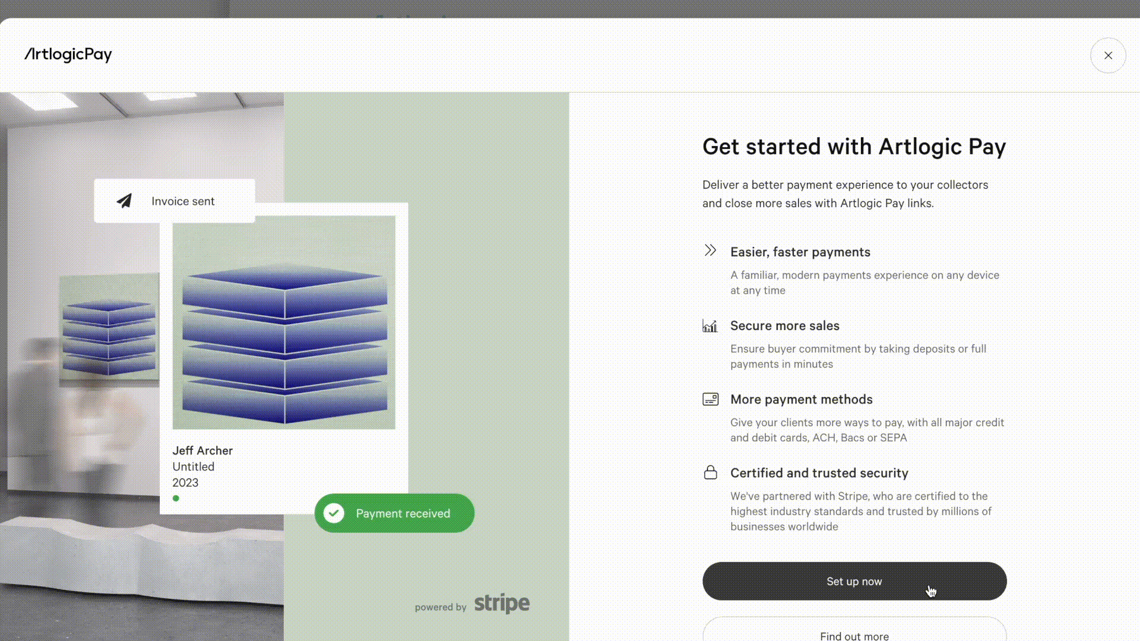1140x641 pixels.
Task: Click the powered by text
Action: 441,607
